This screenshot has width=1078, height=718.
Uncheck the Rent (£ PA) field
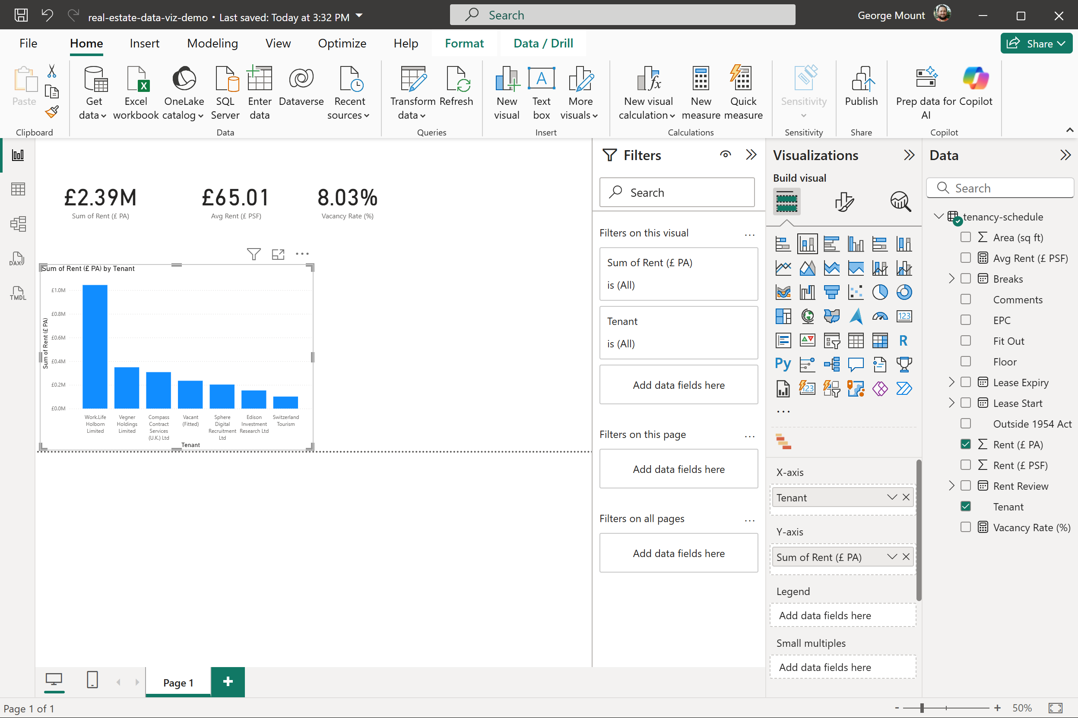[x=966, y=444]
